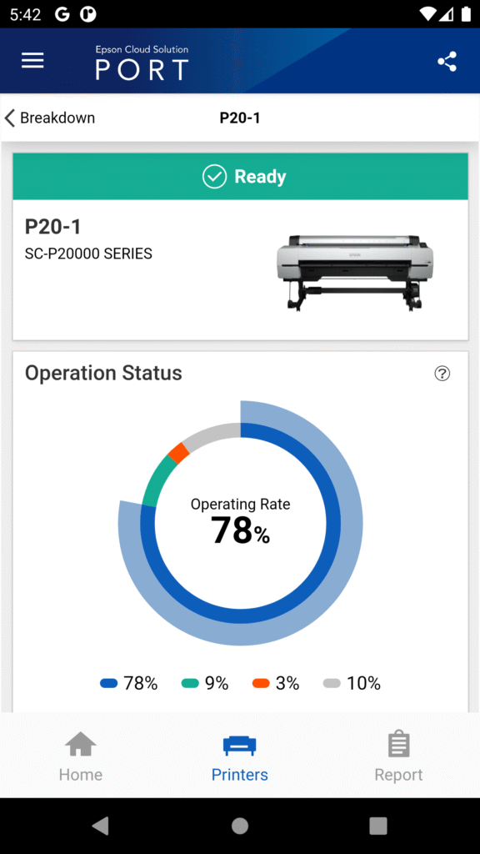
Task: Click the Epson Cloud Solution PORT logo
Action: [x=142, y=60]
